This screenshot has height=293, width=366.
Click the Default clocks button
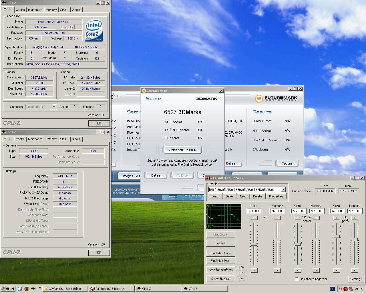coord(220,243)
